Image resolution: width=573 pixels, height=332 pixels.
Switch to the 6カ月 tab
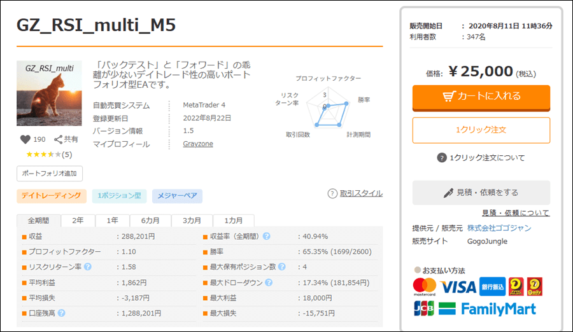(150, 221)
